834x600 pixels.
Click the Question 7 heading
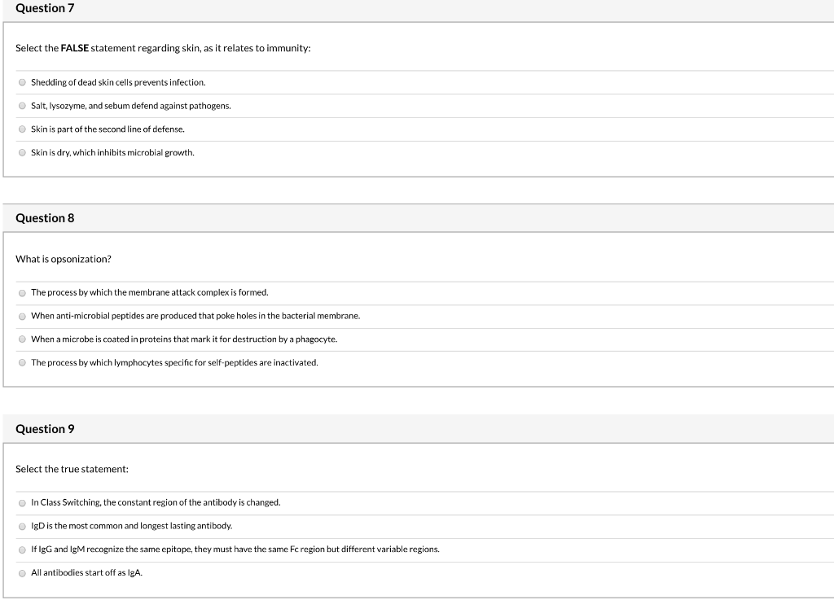click(45, 8)
